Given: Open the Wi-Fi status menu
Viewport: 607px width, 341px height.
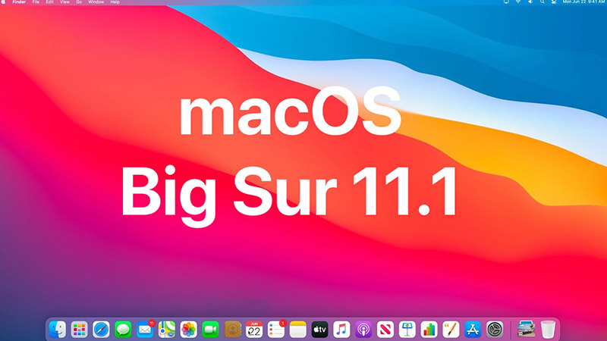Looking at the screenshot, I should pyautogui.click(x=518, y=2).
